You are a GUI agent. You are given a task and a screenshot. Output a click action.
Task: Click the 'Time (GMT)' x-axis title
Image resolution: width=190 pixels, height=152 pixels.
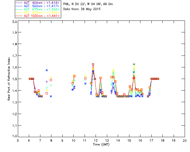click(x=101, y=145)
